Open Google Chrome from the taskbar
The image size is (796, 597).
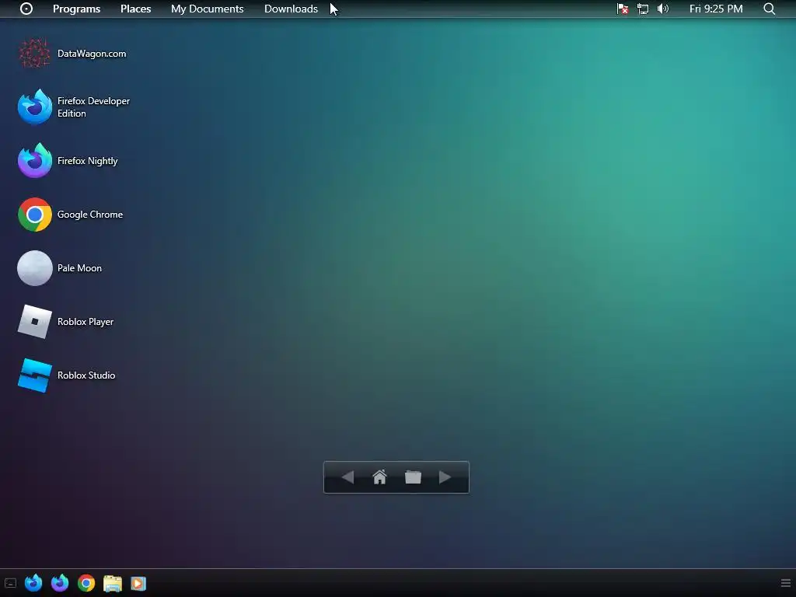[86, 583]
